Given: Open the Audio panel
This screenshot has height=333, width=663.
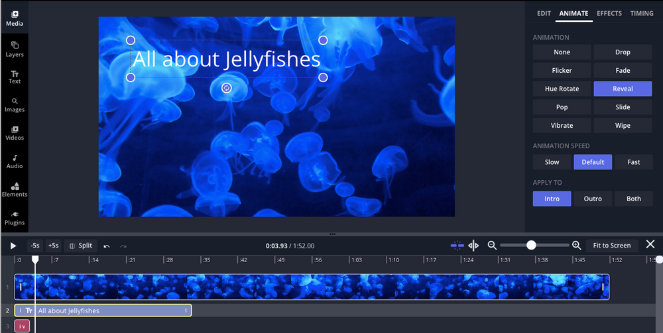Looking at the screenshot, I should [14, 162].
